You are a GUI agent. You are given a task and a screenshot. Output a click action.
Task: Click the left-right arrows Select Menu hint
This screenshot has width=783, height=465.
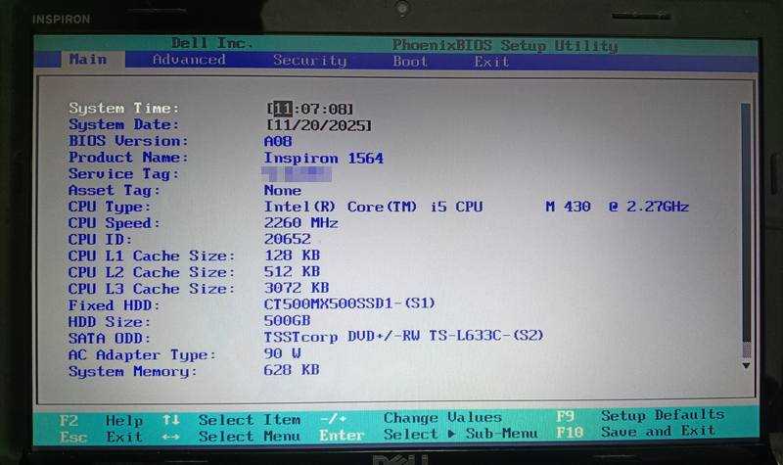(232, 436)
